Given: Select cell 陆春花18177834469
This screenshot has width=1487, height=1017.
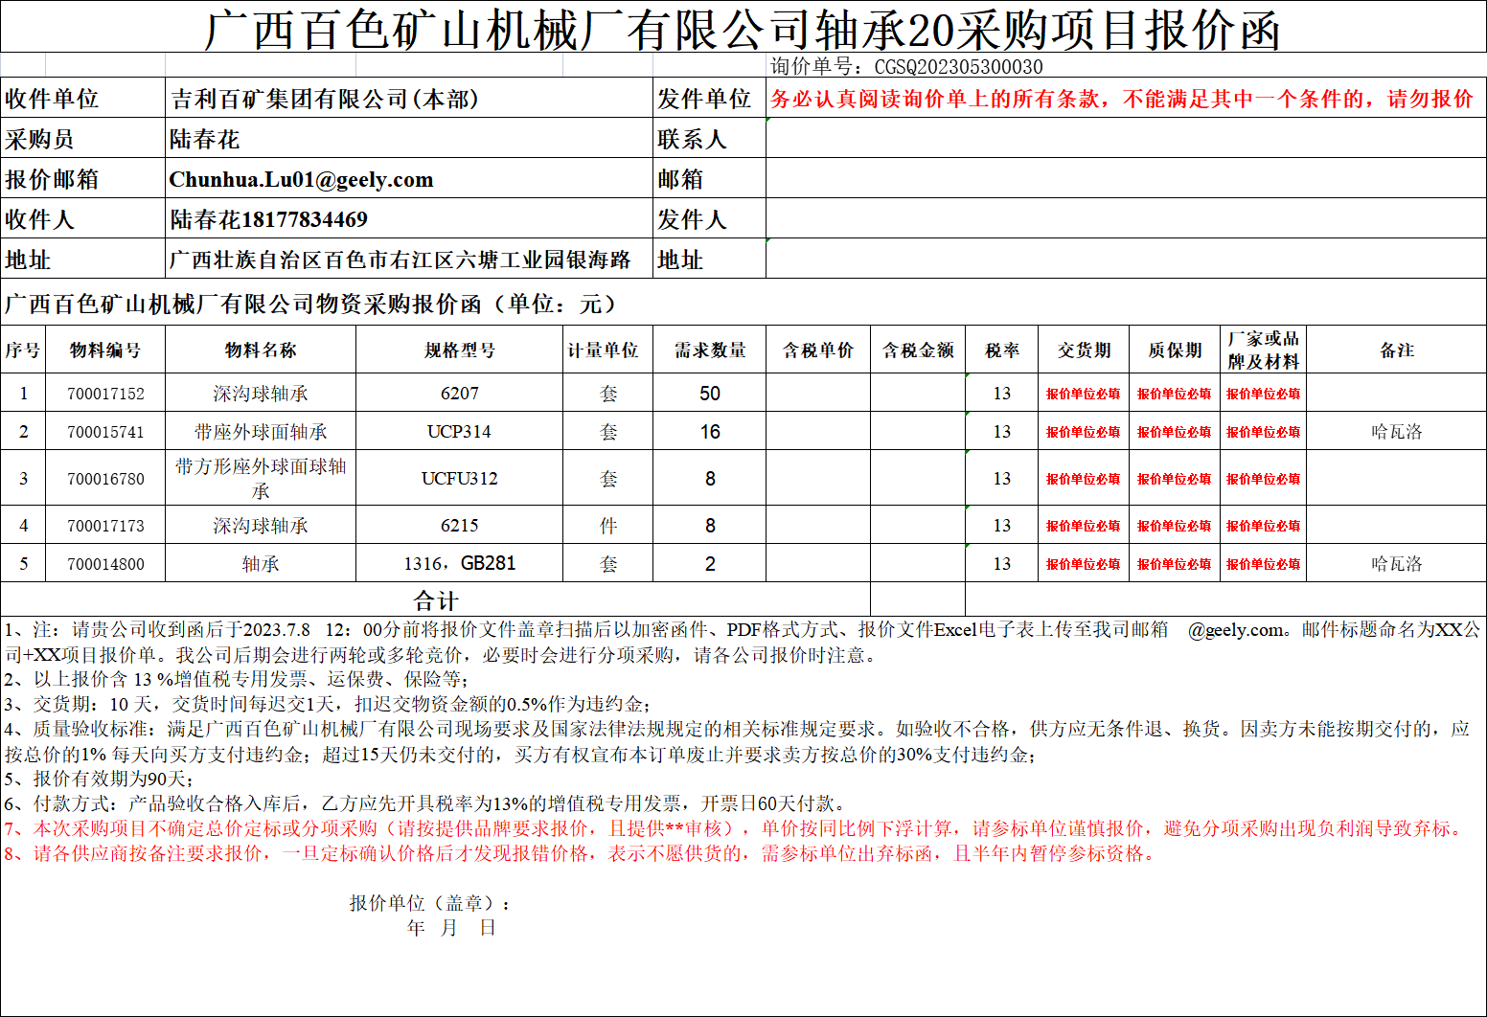Looking at the screenshot, I should (x=409, y=219).
